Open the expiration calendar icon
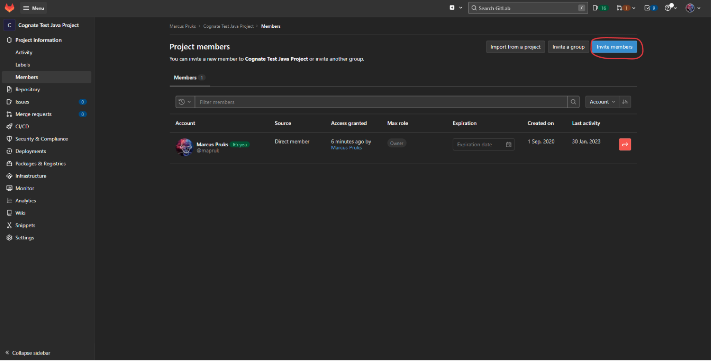Viewport: 711px width, 361px height. (509, 145)
